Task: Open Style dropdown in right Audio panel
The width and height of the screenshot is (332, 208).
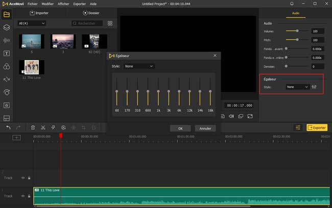Action: point(297,87)
